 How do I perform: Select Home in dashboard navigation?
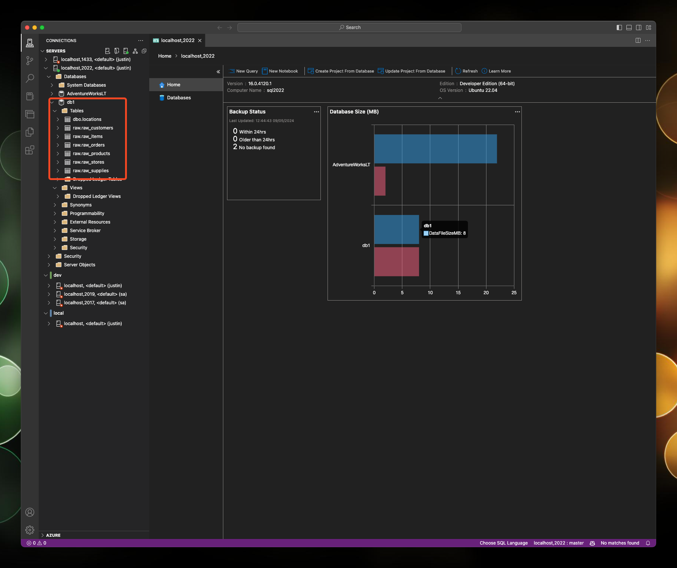[x=186, y=85]
